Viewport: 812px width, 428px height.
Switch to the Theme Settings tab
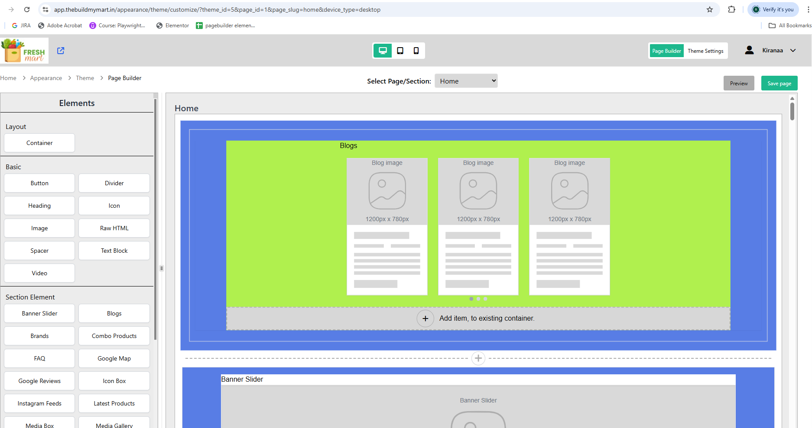(705, 51)
